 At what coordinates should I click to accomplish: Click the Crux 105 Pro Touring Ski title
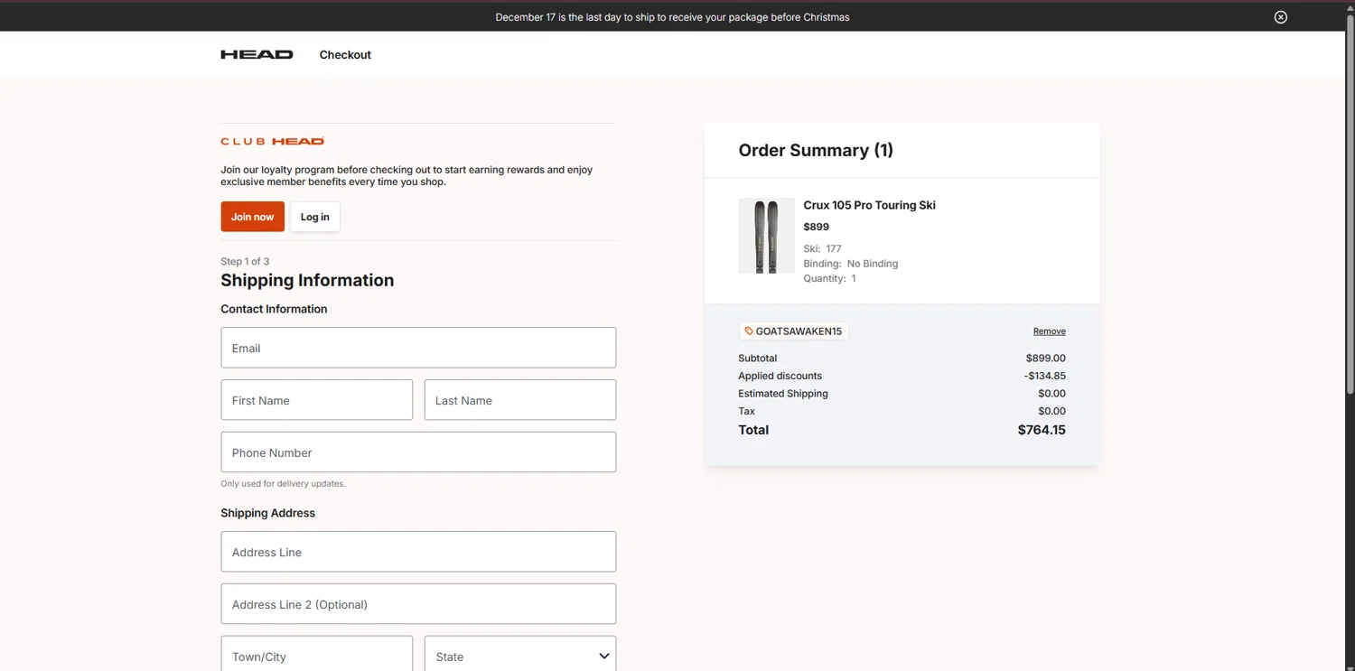click(869, 205)
